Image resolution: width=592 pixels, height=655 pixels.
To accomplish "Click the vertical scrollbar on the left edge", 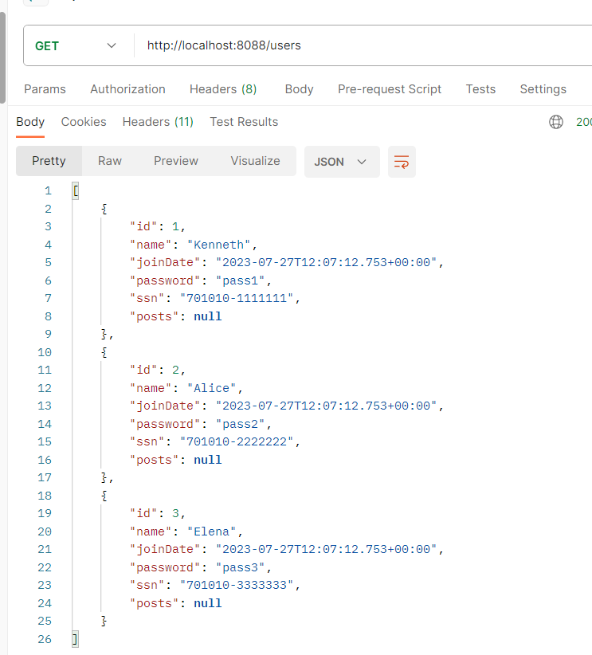I will pos(2,57).
